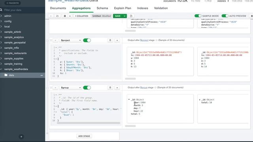The height and width of the screenshot is (142, 253).
Task: Select the data collection in sidebar
Action: tap(23, 75)
